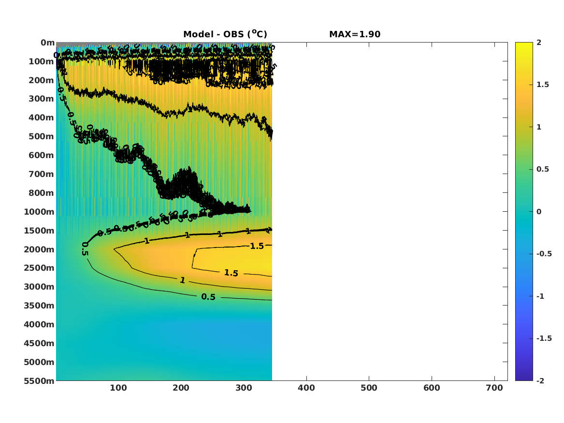Pick the "2000m" depth axis label
Viewport: 564px width, 423px height.
[39, 249]
